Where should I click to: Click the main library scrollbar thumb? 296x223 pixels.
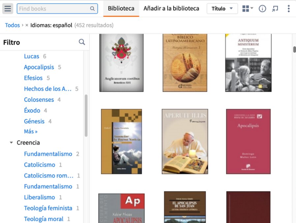tap(294, 49)
